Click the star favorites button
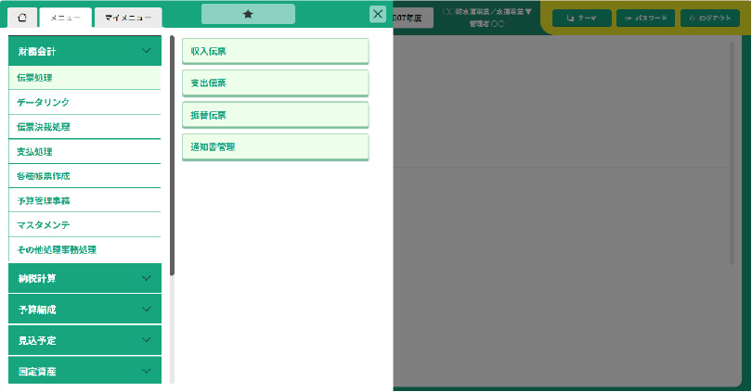752x392 pixels. [248, 14]
